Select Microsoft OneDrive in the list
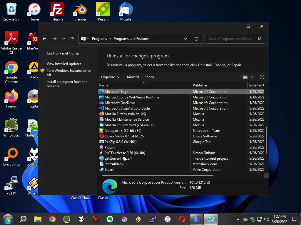This screenshot has height=225, width=301. point(181,103)
